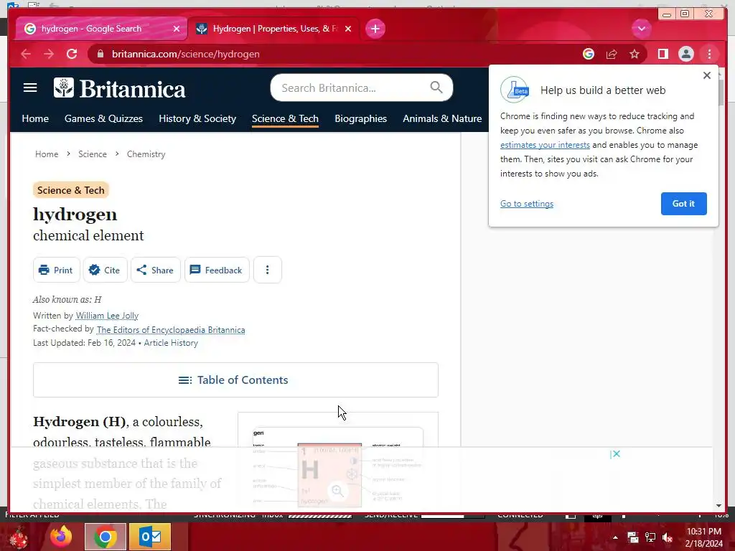
Task: Click the Got it button
Action: (x=683, y=204)
